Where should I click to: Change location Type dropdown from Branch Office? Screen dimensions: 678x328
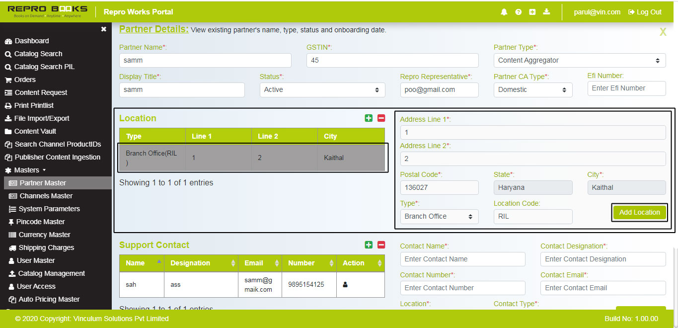pos(439,216)
